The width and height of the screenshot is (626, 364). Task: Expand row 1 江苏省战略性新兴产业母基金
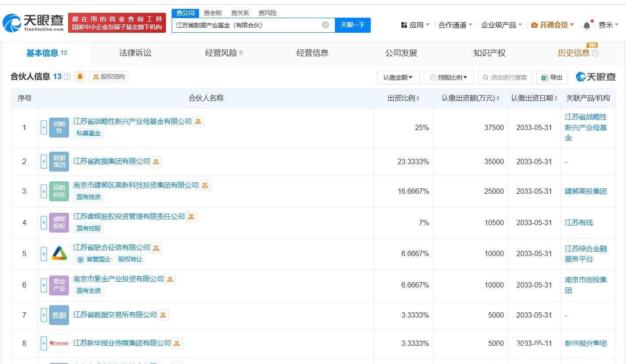(44, 128)
